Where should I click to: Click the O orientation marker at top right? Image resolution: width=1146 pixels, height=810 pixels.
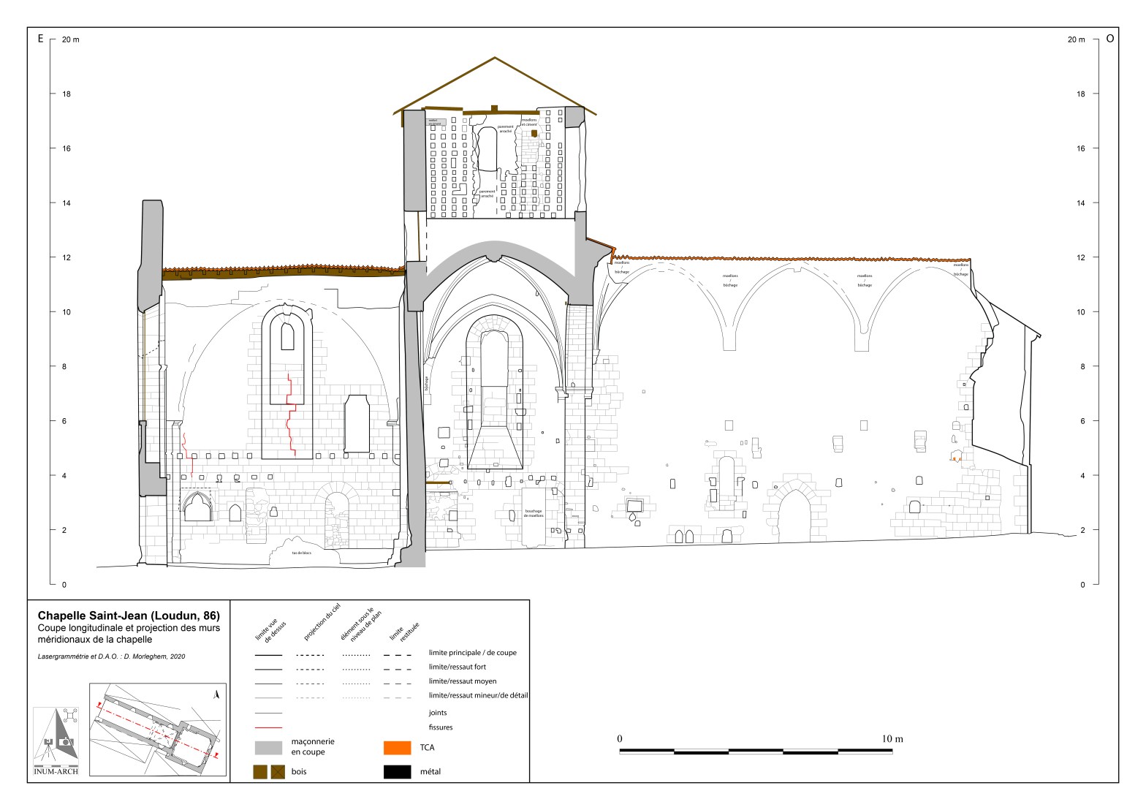(1109, 39)
